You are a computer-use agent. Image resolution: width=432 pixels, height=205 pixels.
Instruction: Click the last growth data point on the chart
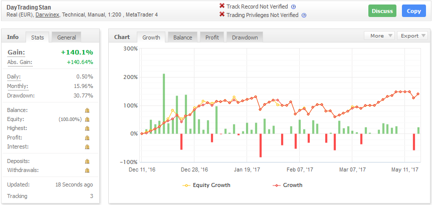point(418,94)
